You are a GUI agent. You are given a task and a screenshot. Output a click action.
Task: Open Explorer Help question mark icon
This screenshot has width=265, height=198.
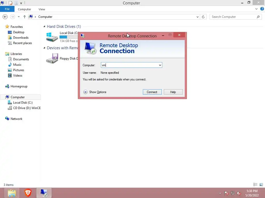point(262,9)
